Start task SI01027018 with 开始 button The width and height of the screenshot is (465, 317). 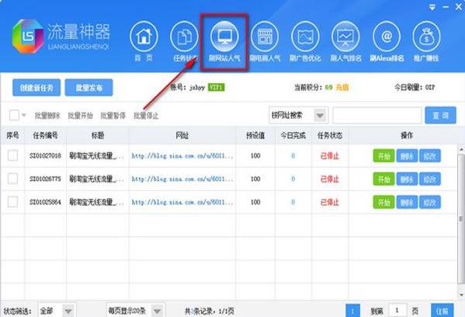[383, 155]
